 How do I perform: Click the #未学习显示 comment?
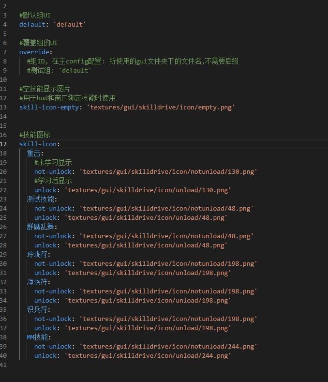(53, 162)
